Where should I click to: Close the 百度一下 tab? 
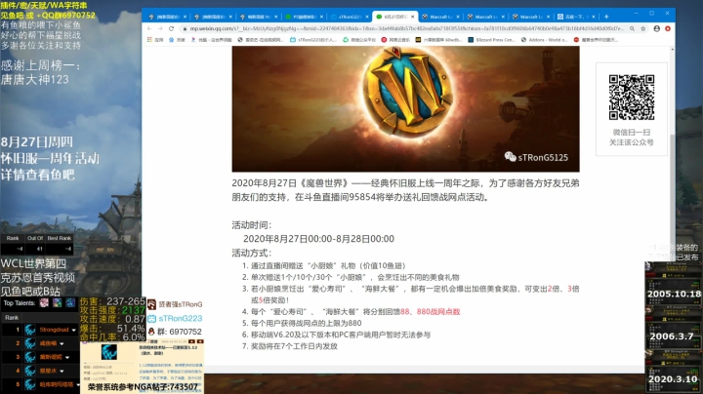[594, 17]
